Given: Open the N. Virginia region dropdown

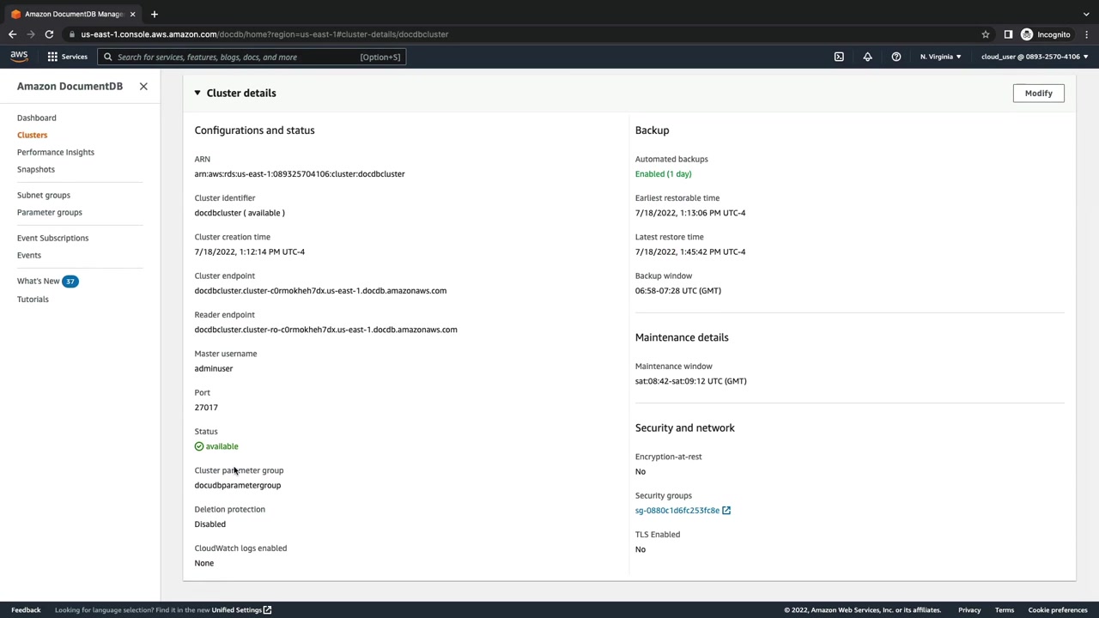Looking at the screenshot, I should point(940,57).
